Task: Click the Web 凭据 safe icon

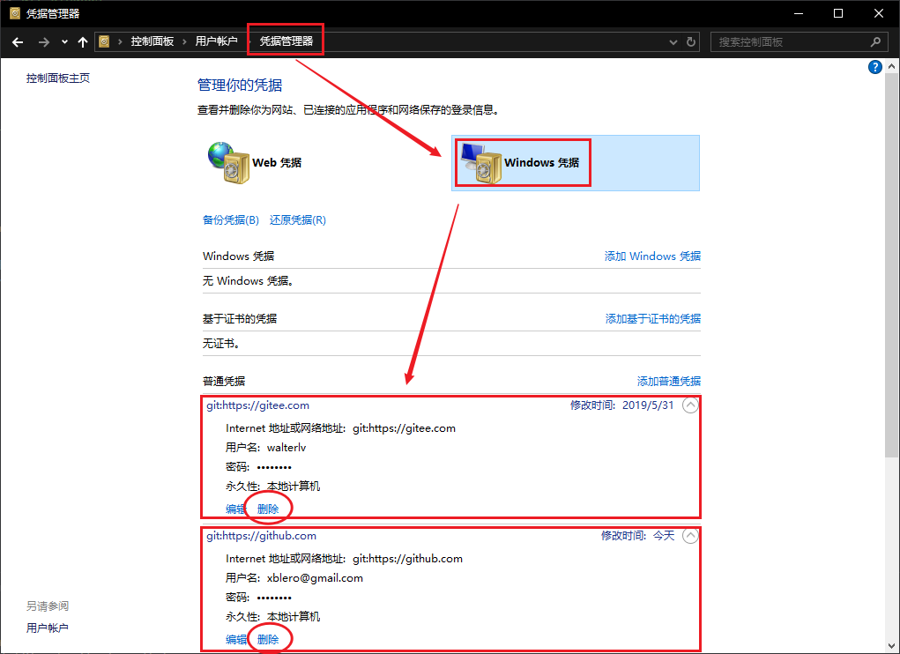Action: pyautogui.click(x=227, y=163)
